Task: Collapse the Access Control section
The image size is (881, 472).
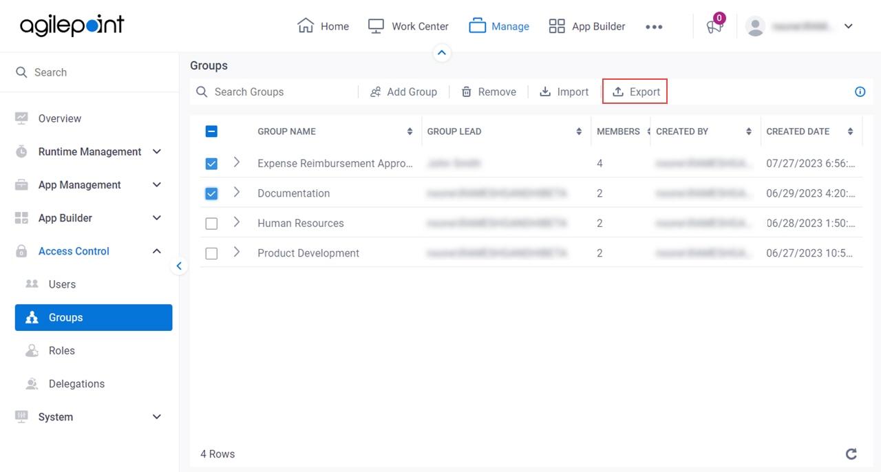Action: (x=89, y=251)
